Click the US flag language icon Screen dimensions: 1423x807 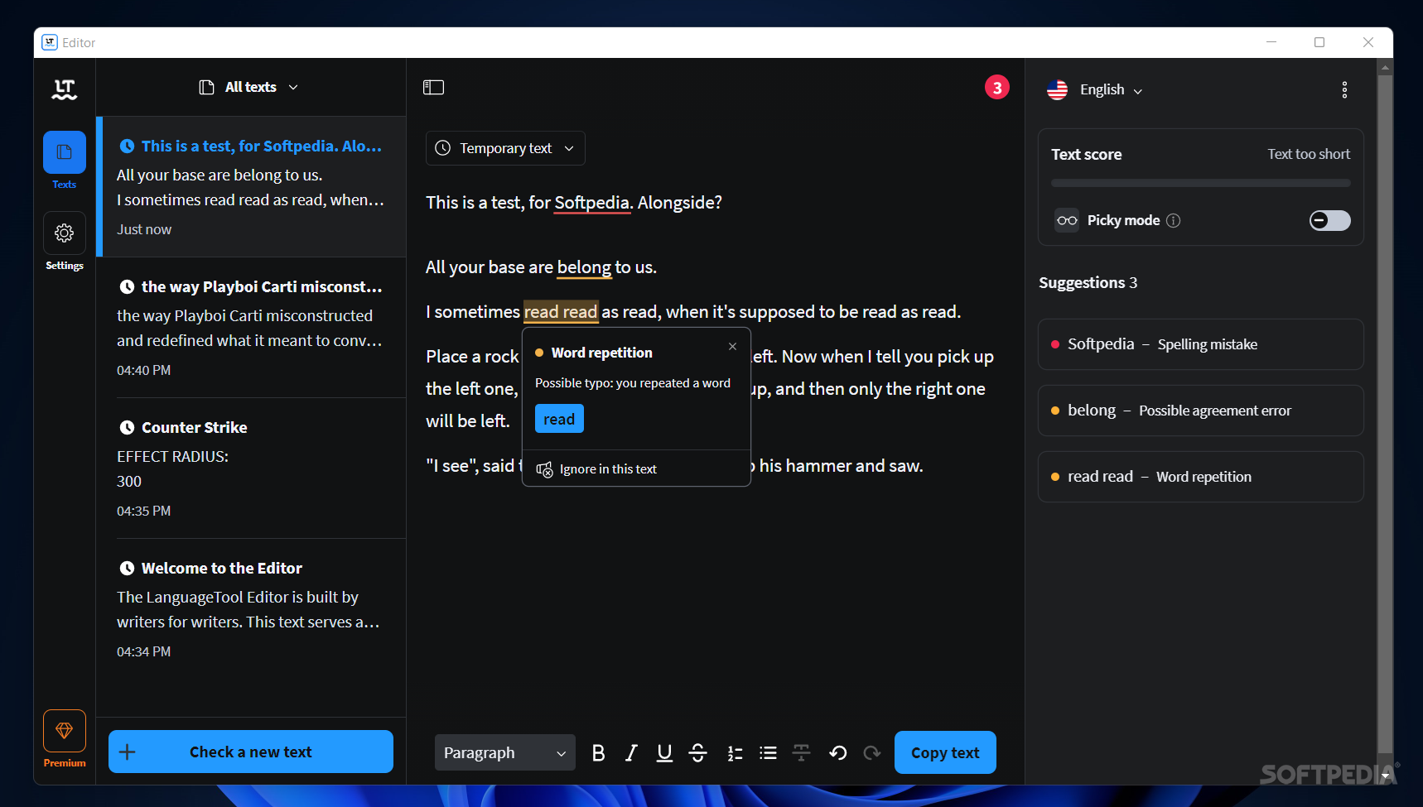click(x=1057, y=89)
